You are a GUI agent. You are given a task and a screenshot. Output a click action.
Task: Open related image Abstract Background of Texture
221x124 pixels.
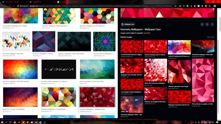(156, 46)
